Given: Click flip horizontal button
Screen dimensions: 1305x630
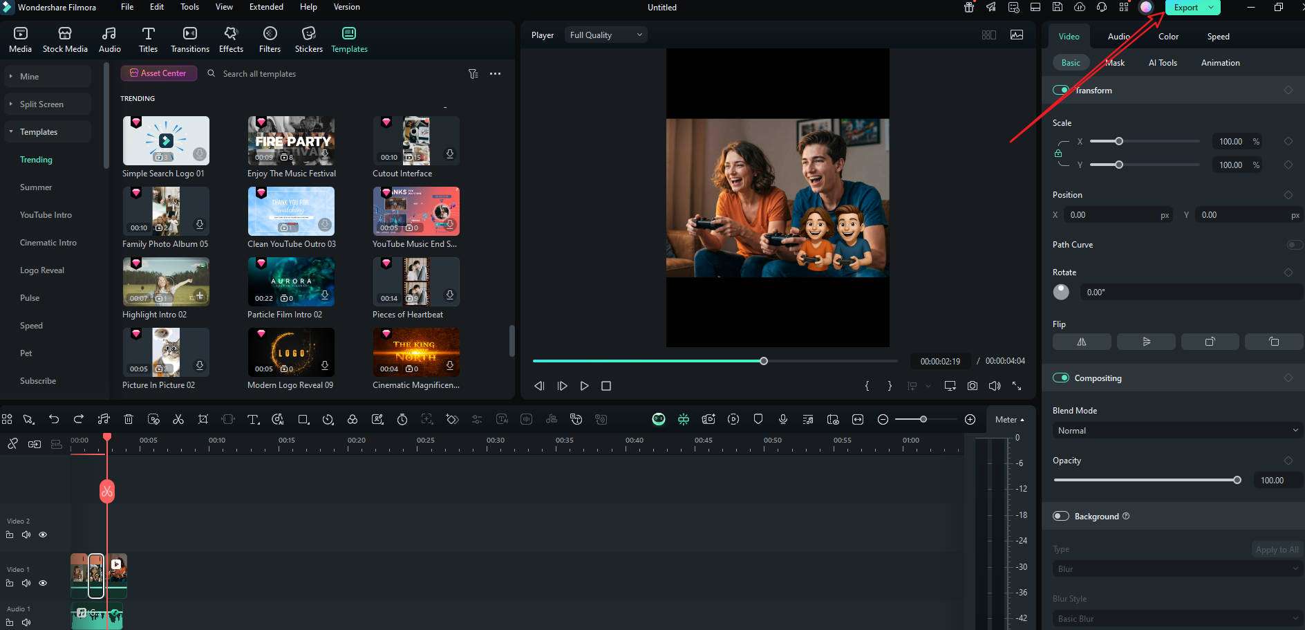Looking at the screenshot, I should (x=1082, y=342).
